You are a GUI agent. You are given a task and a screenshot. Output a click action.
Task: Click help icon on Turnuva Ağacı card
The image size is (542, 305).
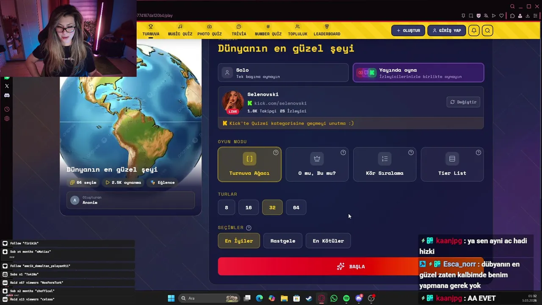pos(276,152)
